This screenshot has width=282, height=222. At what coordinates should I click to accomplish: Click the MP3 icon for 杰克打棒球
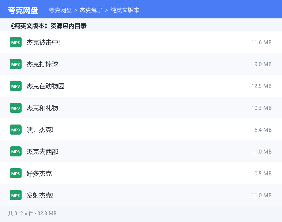click(16, 64)
